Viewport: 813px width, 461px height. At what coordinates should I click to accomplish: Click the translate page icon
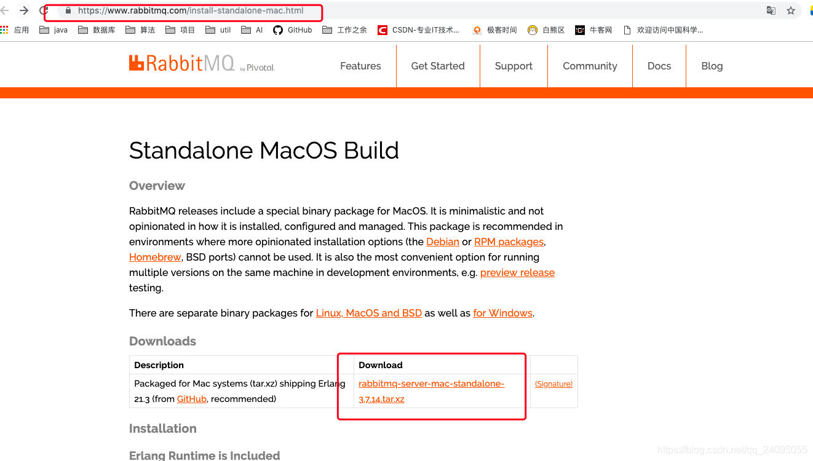pyautogui.click(x=771, y=10)
